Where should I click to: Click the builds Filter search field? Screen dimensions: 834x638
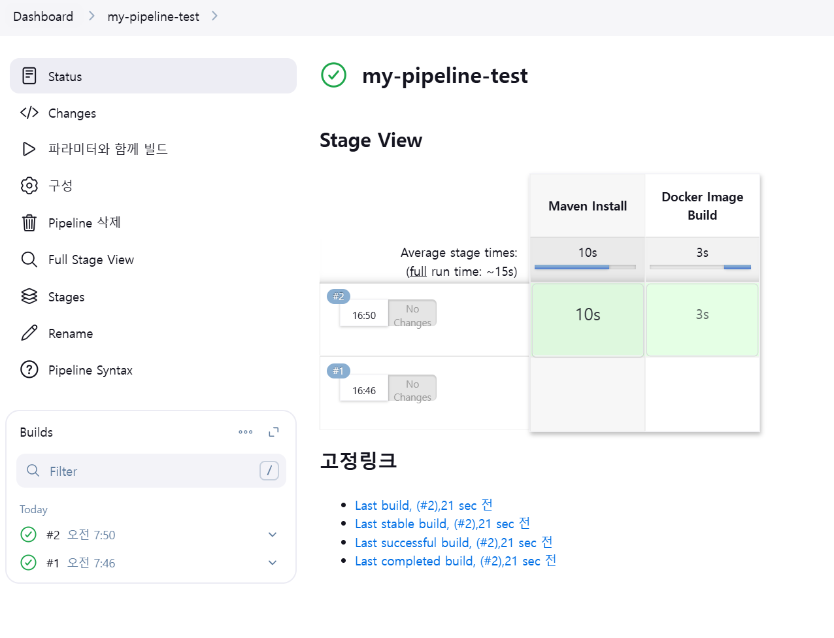click(x=152, y=471)
